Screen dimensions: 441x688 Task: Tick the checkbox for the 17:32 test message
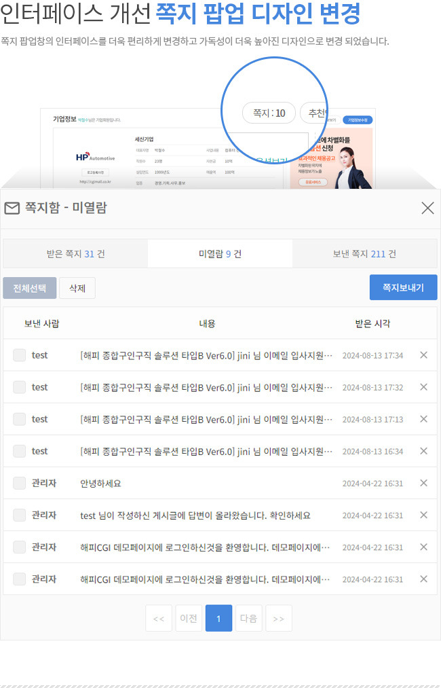point(19,387)
